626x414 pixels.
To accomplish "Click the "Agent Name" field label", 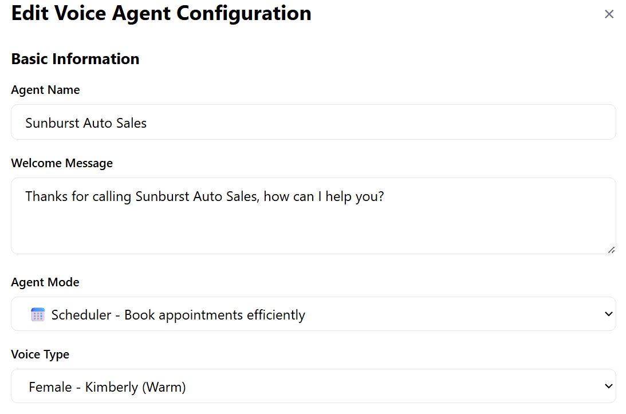I will coord(45,90).
